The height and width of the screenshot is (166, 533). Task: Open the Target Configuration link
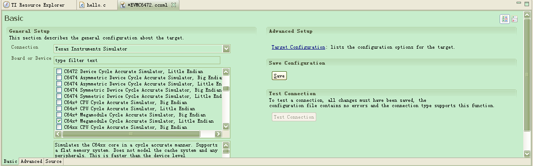click(x=298, y=47)
